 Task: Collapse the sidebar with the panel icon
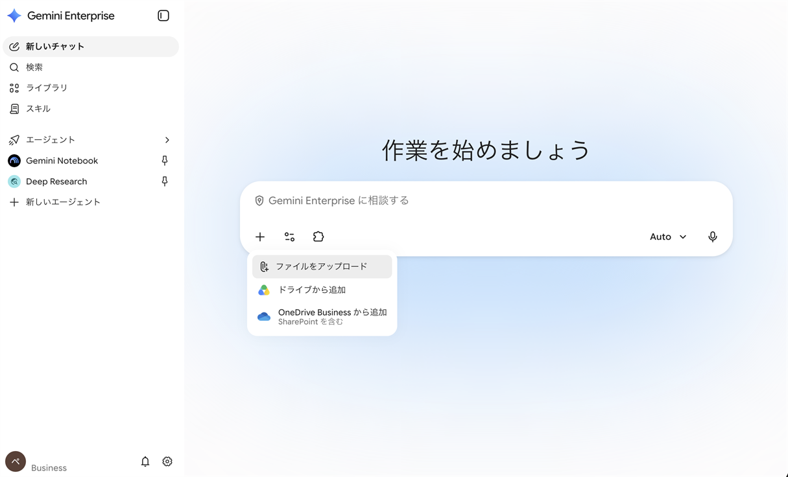(163, 16)
